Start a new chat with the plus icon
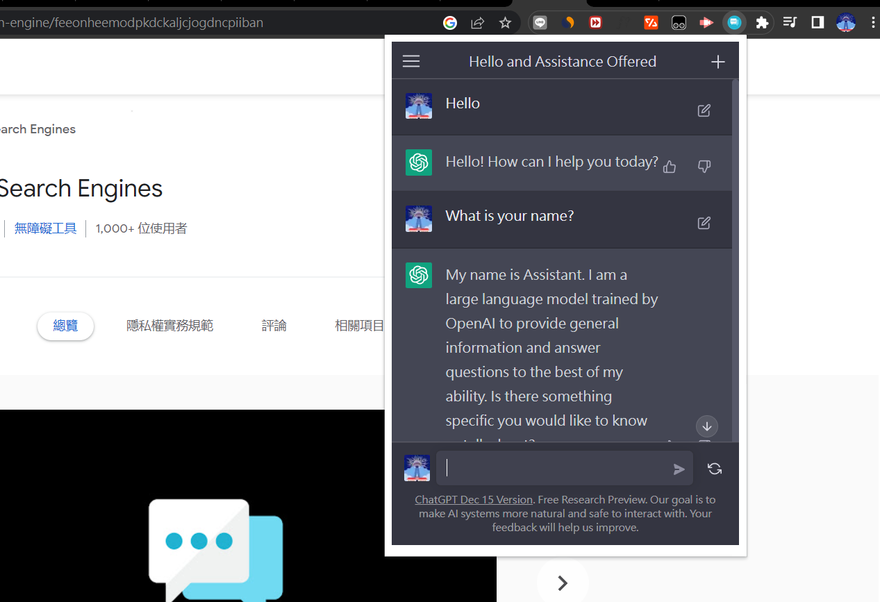The height and width of the screenshot is (602, 880). click(717, 61)
